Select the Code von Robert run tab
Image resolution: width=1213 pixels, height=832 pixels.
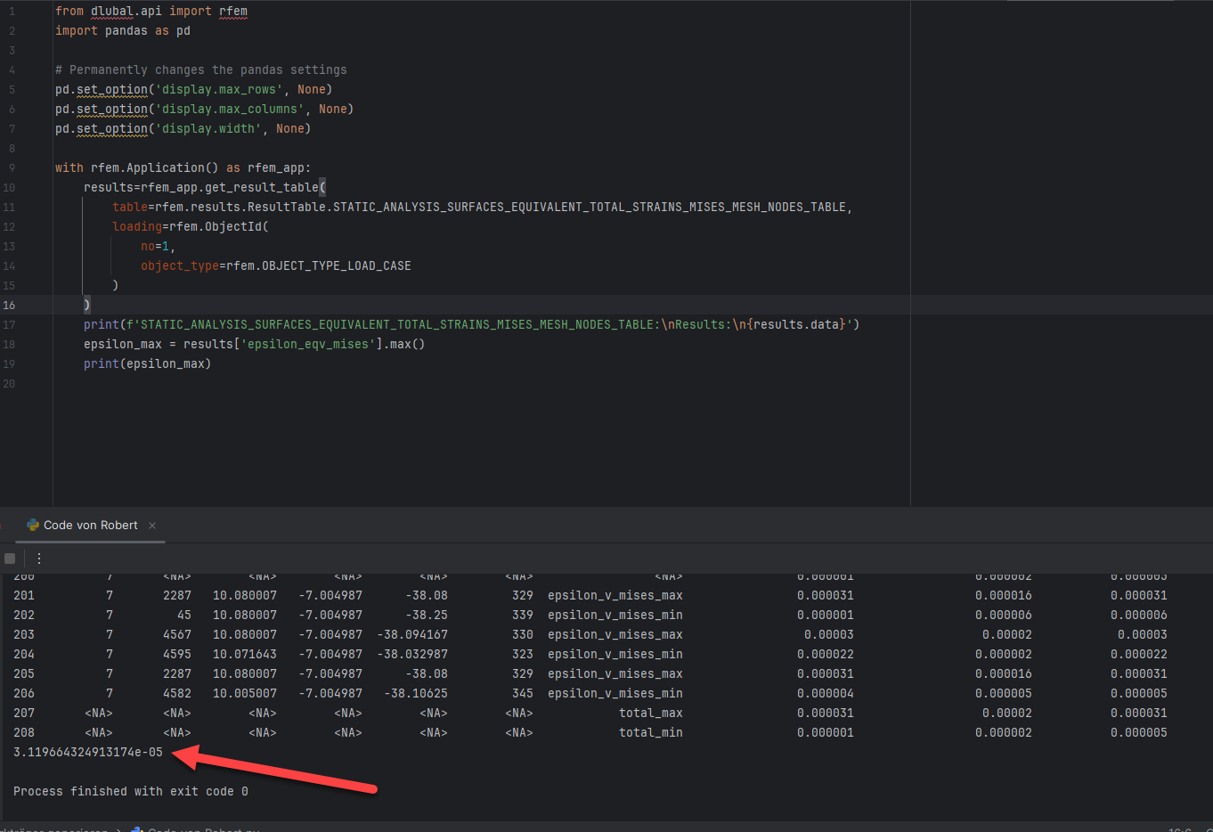click(90, 526)
